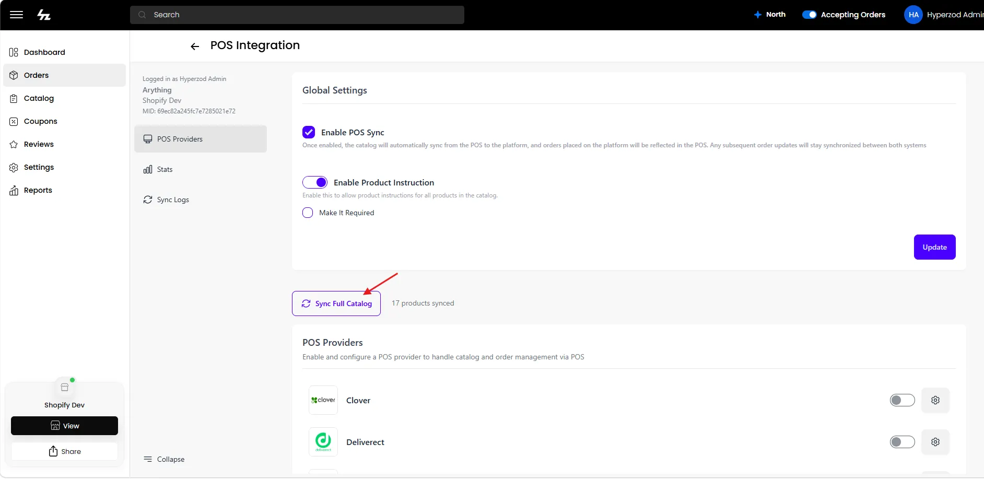Open the Coupons menu item

65,121
